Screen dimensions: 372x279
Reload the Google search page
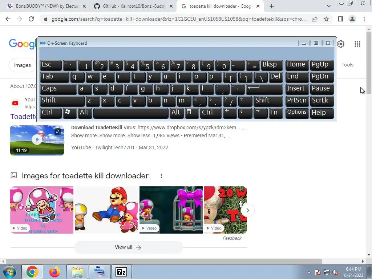coord(31,19)
